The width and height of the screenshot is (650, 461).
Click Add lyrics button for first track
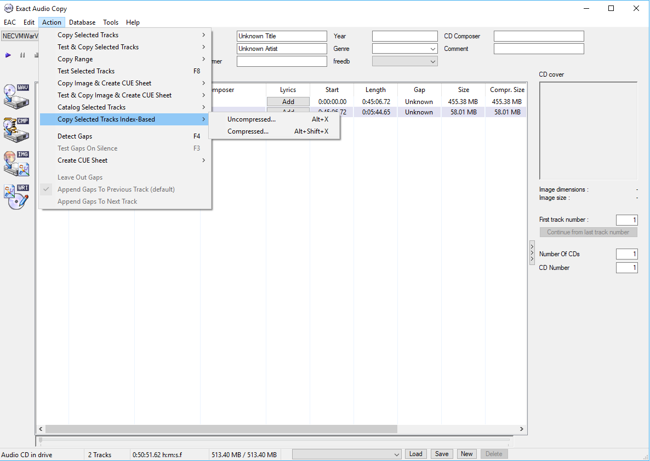(x=288, y=101)
